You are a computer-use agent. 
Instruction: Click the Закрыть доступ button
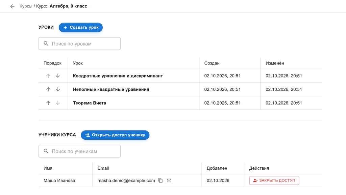274,180
